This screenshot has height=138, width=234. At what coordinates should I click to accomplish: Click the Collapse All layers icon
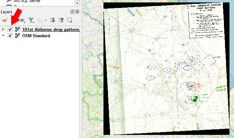coord(61,20)
